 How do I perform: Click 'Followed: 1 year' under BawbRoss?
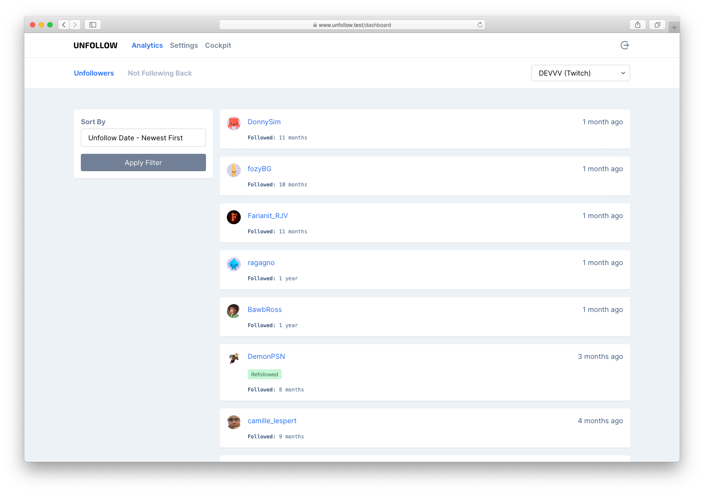point(273,325)
